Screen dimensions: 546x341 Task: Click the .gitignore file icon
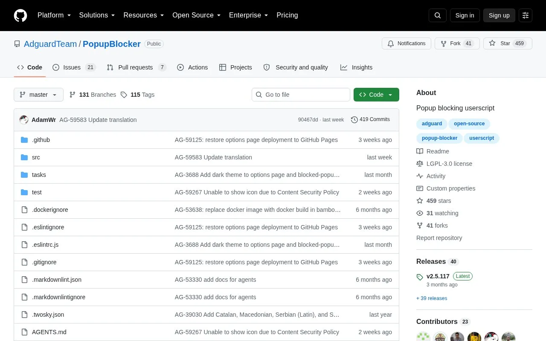(x=24, y=262)
